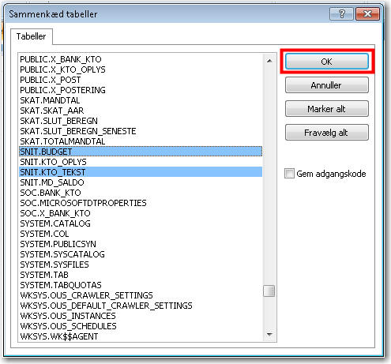This screenshot has height=364, width=391.
Task: Deselect the SNIT.BUDGET table entry
Action: point(141,152)
